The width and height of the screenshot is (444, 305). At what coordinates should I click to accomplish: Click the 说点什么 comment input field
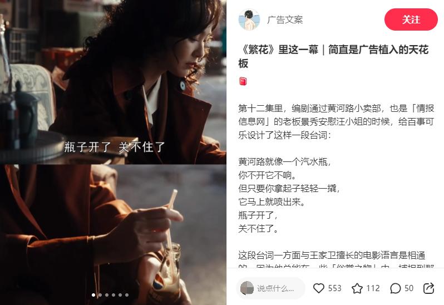click(x=271, y=288)
